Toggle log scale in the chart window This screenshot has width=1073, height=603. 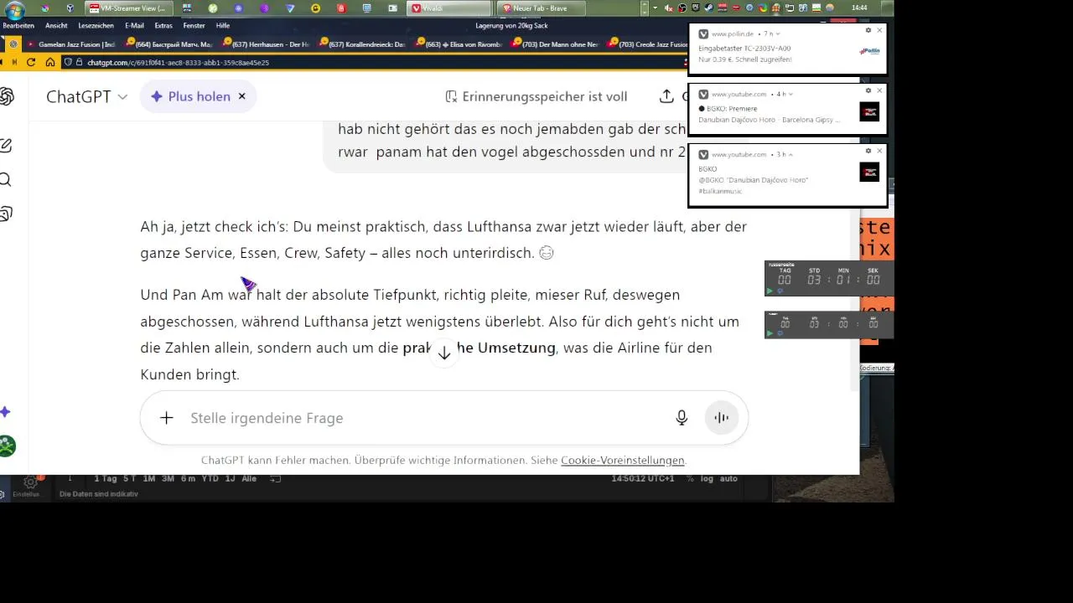[x=707, y=479]
